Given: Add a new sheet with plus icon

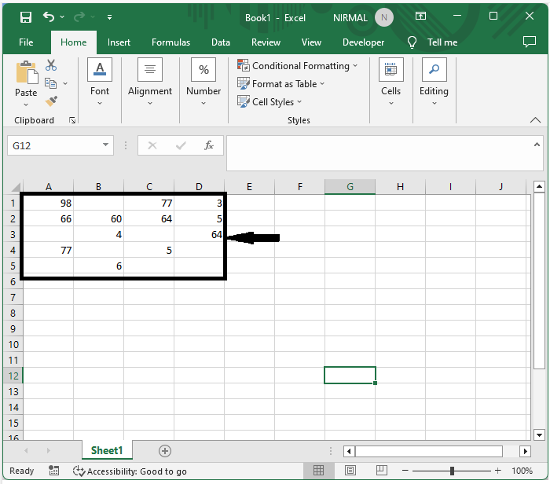Looking at the screenshot, I should tap(165, 450).
